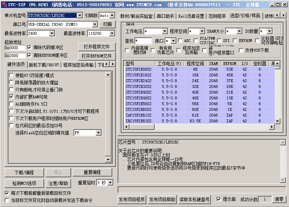Open the 单片机型号 chip model dropdown
Image resolution: width=289 pixels, height=207 pixels.
tap(80, 15)
